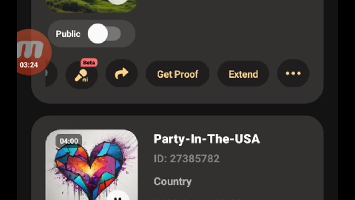This screenshot has width=355, height=200.
Task: Open the AI vocal microphone tool
Action: [x=82, y=74]
